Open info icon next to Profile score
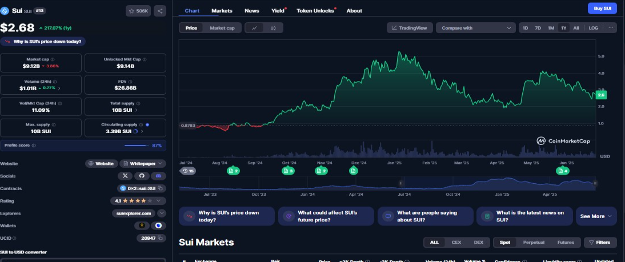The width and height of the screenshot is (625, 262). coord(34,146)
